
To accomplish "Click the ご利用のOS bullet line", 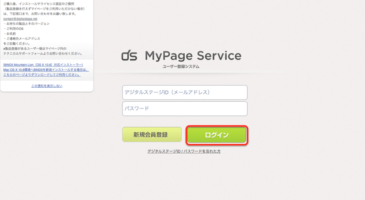I will pyautogui.click(x=14, y=29).
